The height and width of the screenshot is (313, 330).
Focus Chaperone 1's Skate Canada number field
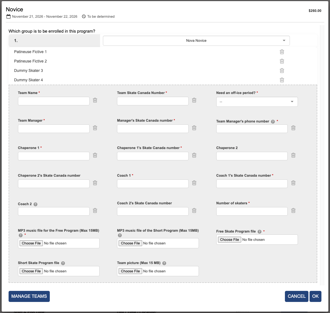[153, 156]
